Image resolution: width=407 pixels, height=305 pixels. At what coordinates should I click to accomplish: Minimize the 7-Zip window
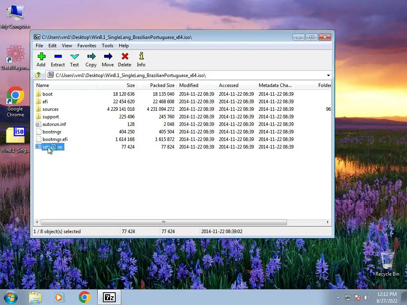point(298,37)
